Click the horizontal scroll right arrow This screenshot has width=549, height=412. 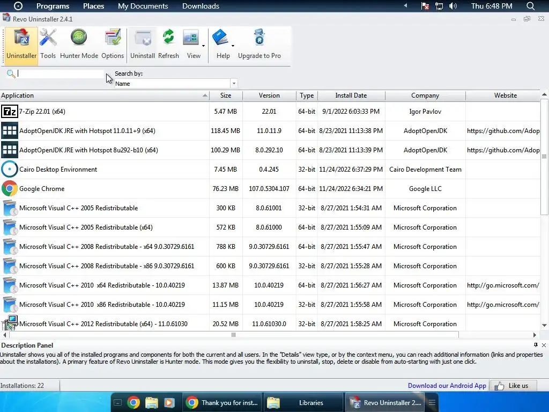(535, 335)
